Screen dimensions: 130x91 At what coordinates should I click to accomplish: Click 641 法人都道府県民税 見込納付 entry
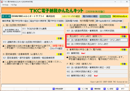pos(97,40)
